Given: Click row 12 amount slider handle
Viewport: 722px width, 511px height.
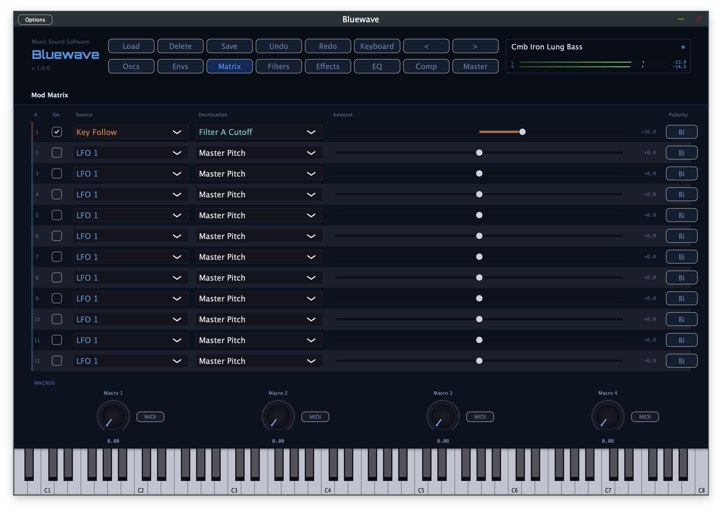Looking at the screenshot, I should 479,361.
